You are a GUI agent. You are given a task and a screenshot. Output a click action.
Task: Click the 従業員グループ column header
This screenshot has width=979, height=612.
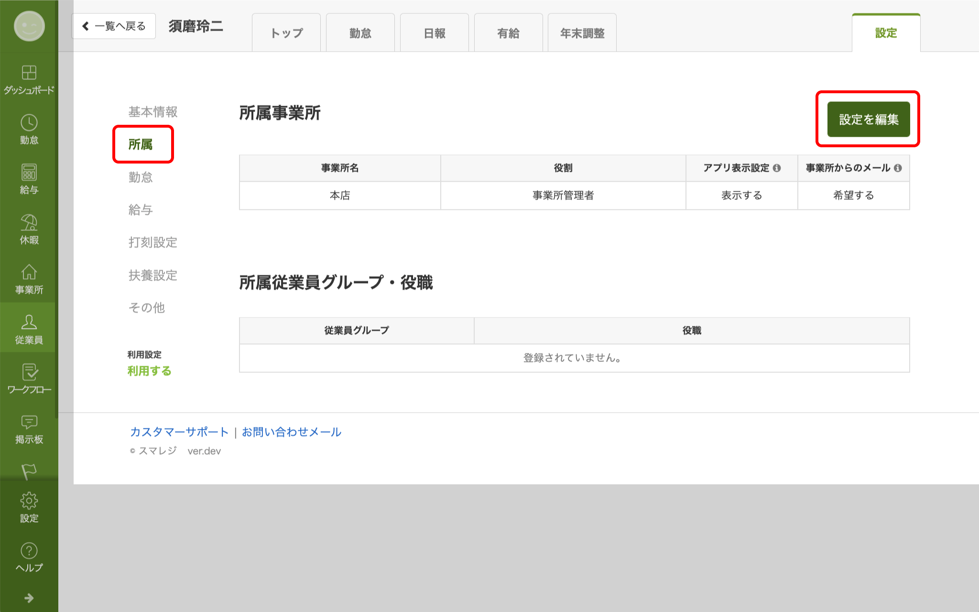357,330
